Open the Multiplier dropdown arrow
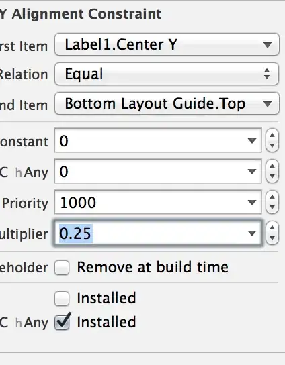285x365 pixels. pyautogui.click(x=252, y=233)
